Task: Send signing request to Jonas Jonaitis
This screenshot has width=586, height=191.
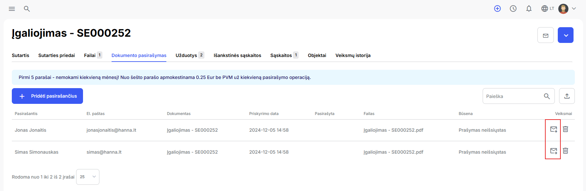Action: click(554, 129)
